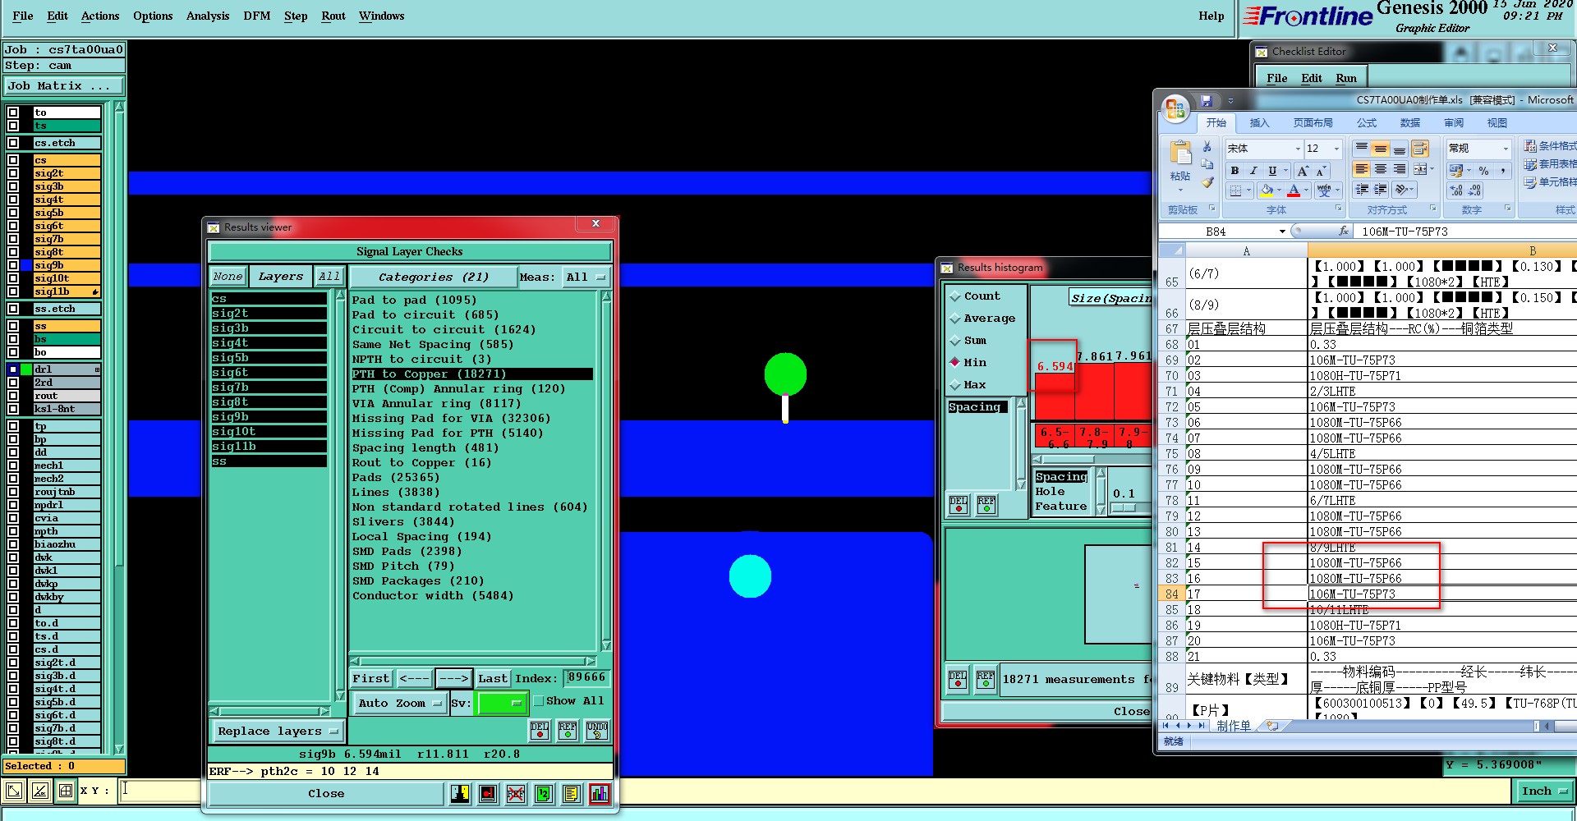The height and width of the screenshot is (821, 1577).
Task: Click the Job Matrix button
Action: (64, 86)
